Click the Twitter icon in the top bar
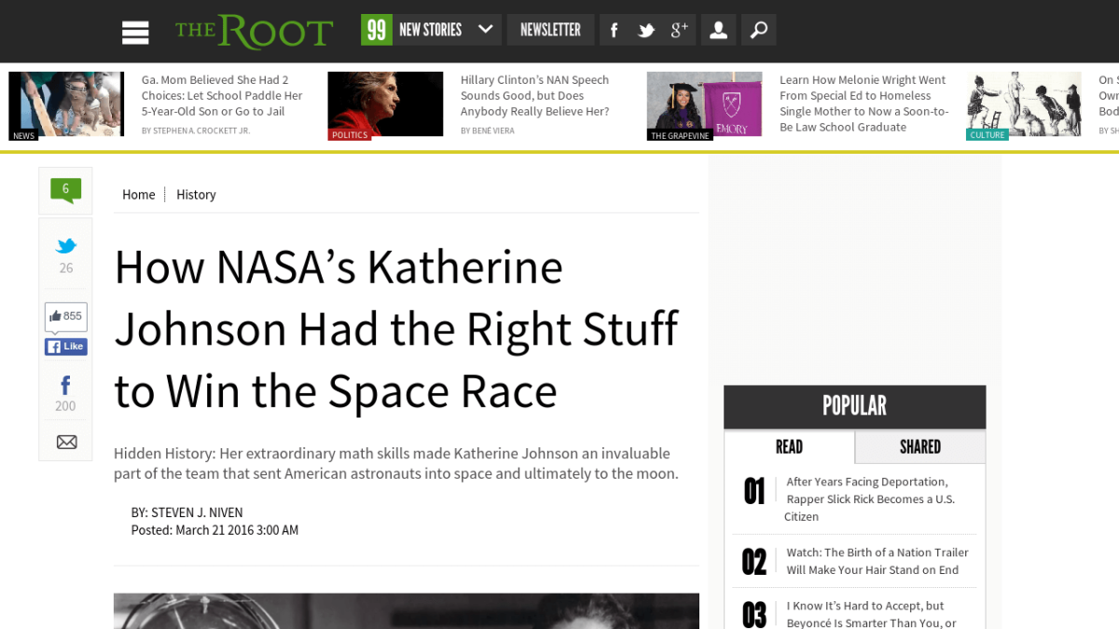The width and height of the screenshot is (1119, 629). [645, 29]
